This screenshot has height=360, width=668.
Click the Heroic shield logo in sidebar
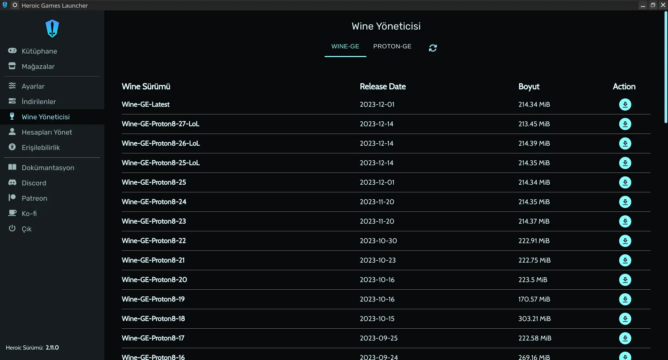coord(52,29)
